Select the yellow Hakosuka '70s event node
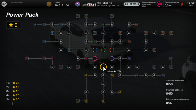196x110 pixels. pos(103,67)
